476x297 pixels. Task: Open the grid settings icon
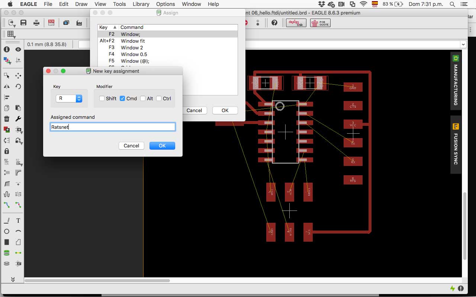pyautogui.click(x=11, y=35)
